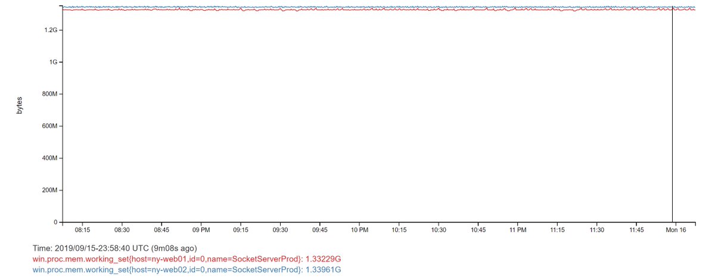Click the 11:30 x-axis label
715x278 pixels.
click(597, 230)
